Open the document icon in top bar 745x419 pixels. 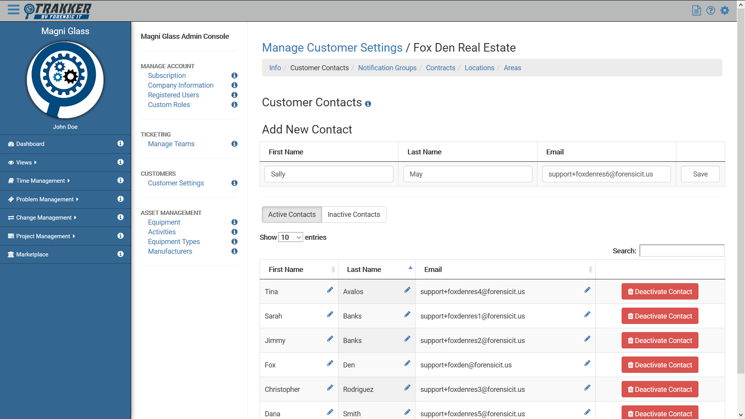[696, 10]
